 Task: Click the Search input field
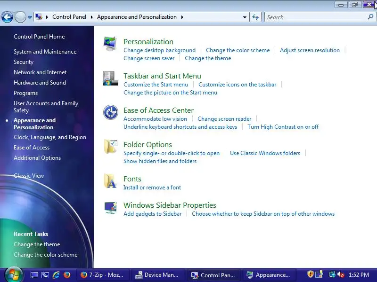[316, 17]
